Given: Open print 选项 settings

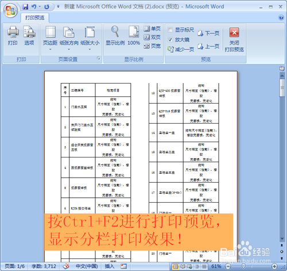Looking at the screenshot, I should coord(29,36).
